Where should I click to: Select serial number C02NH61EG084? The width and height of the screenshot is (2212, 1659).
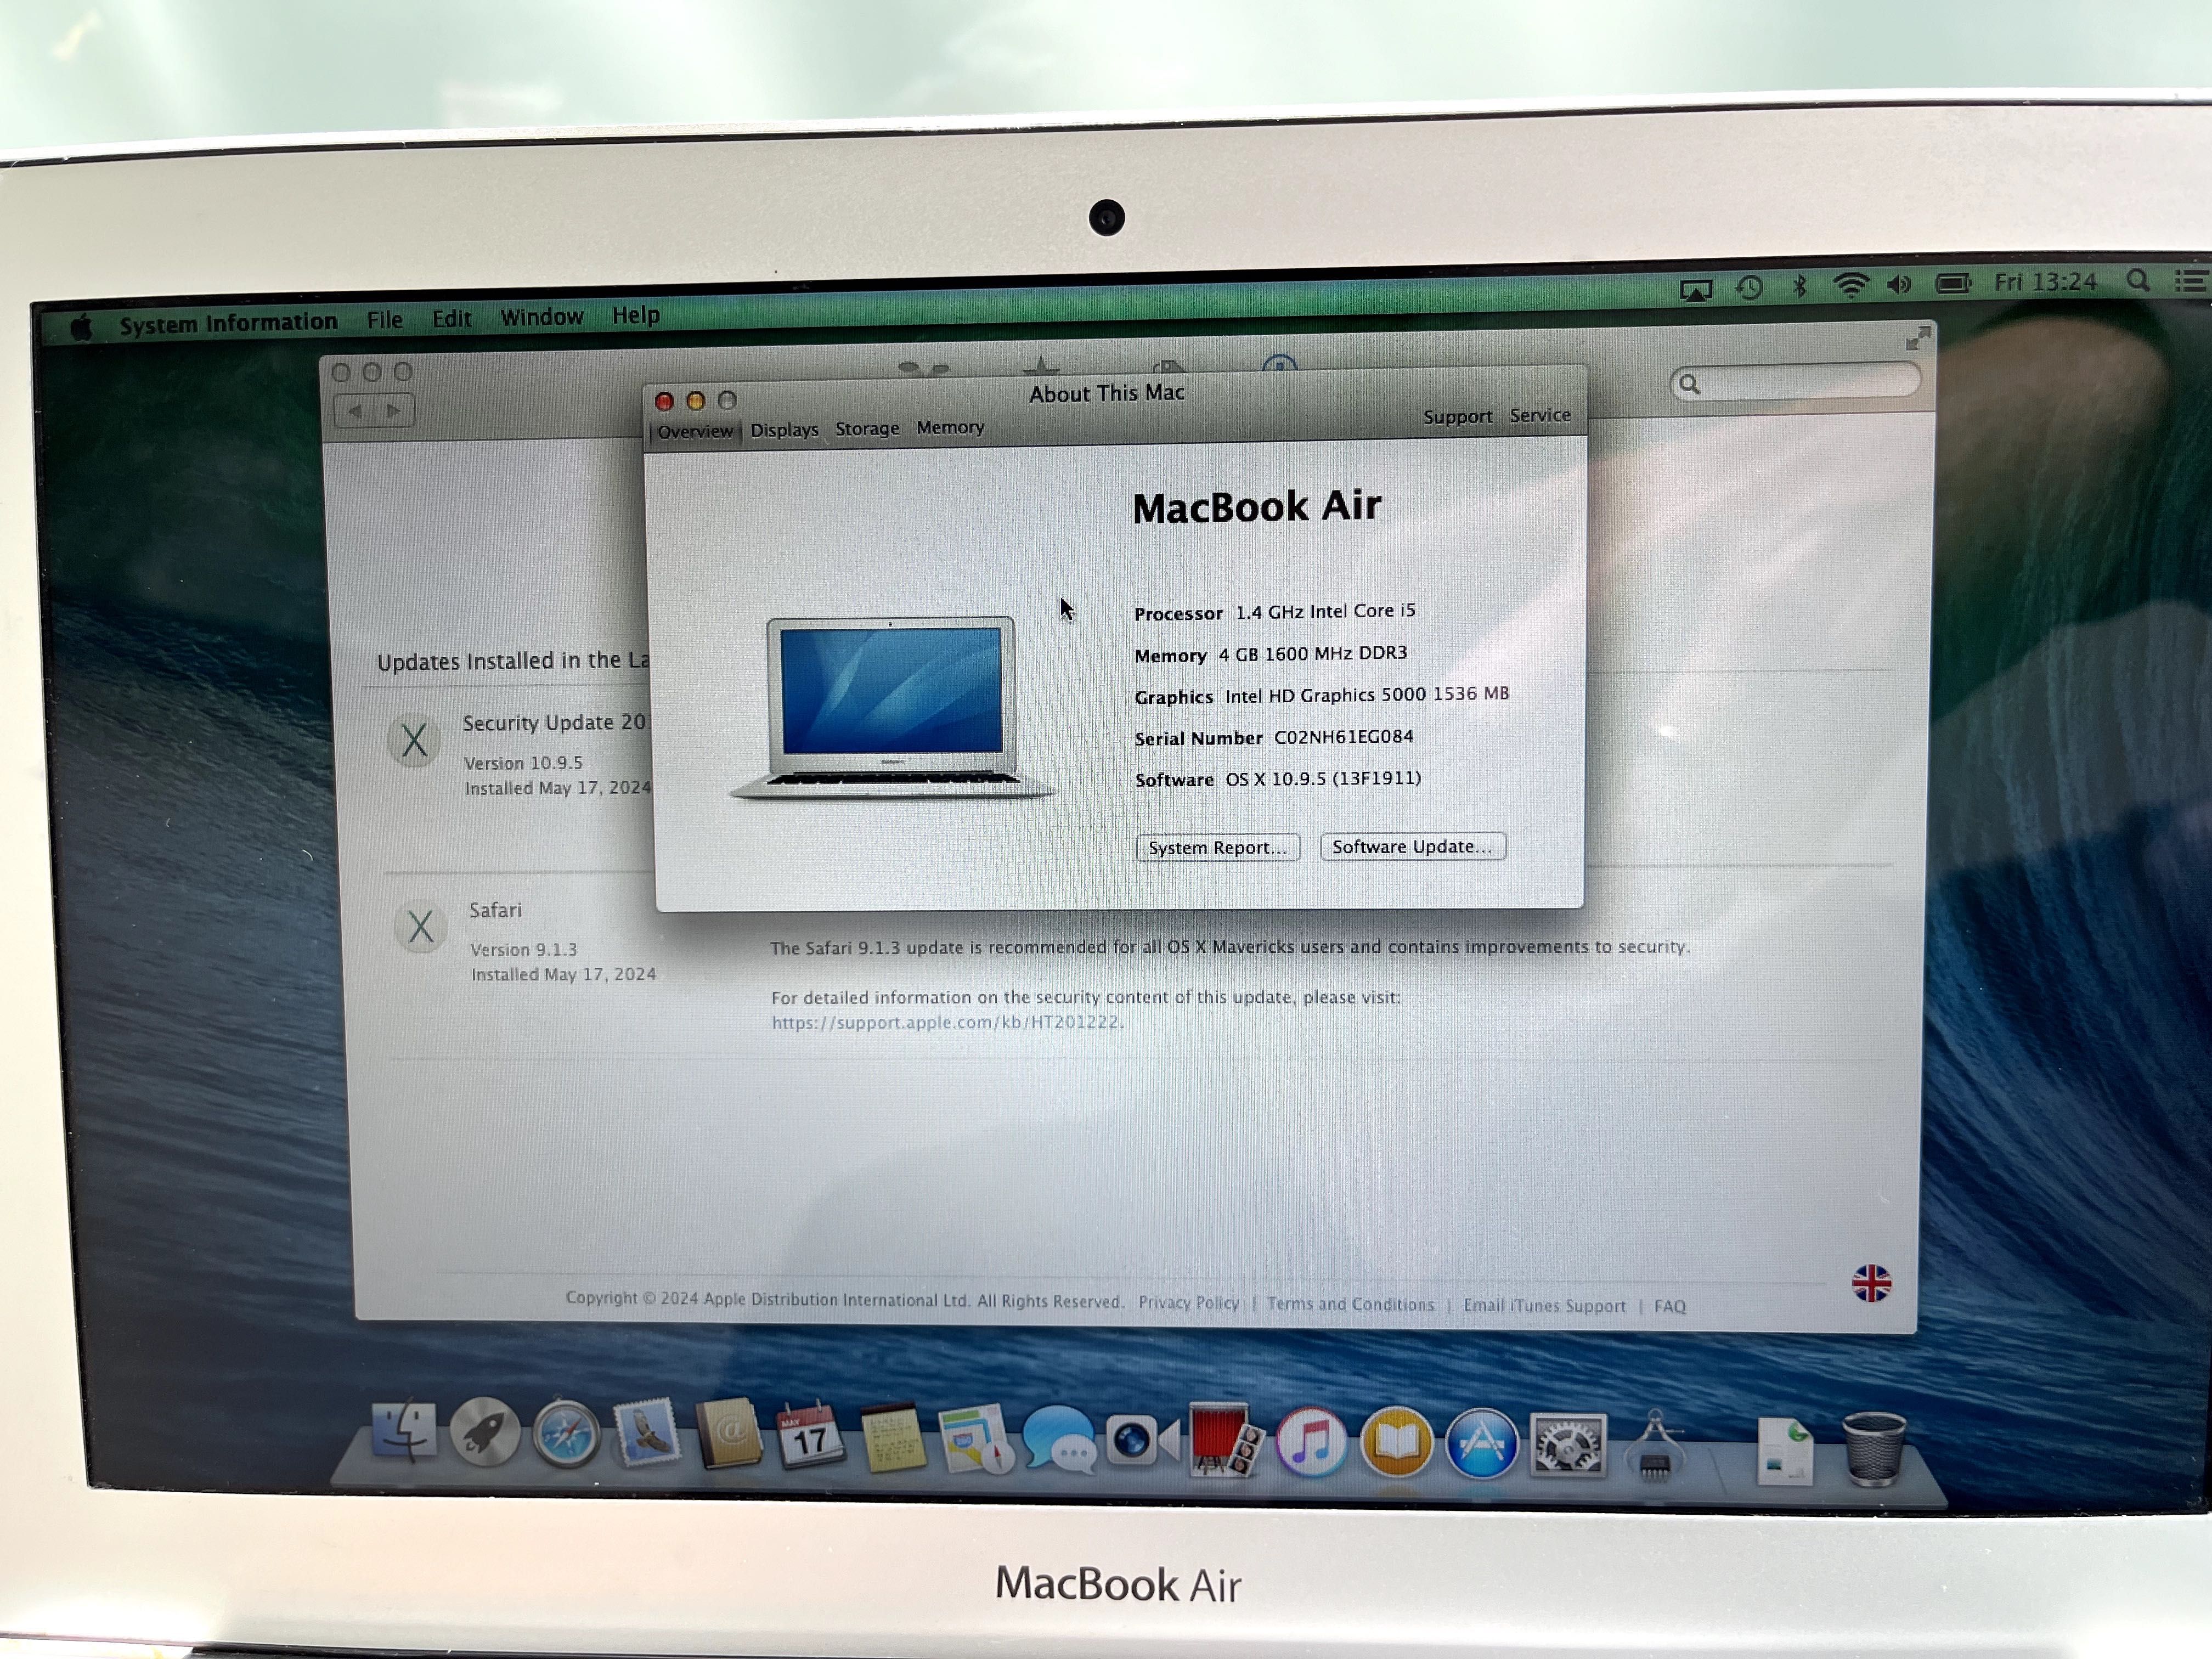(x=1343, y=737)
